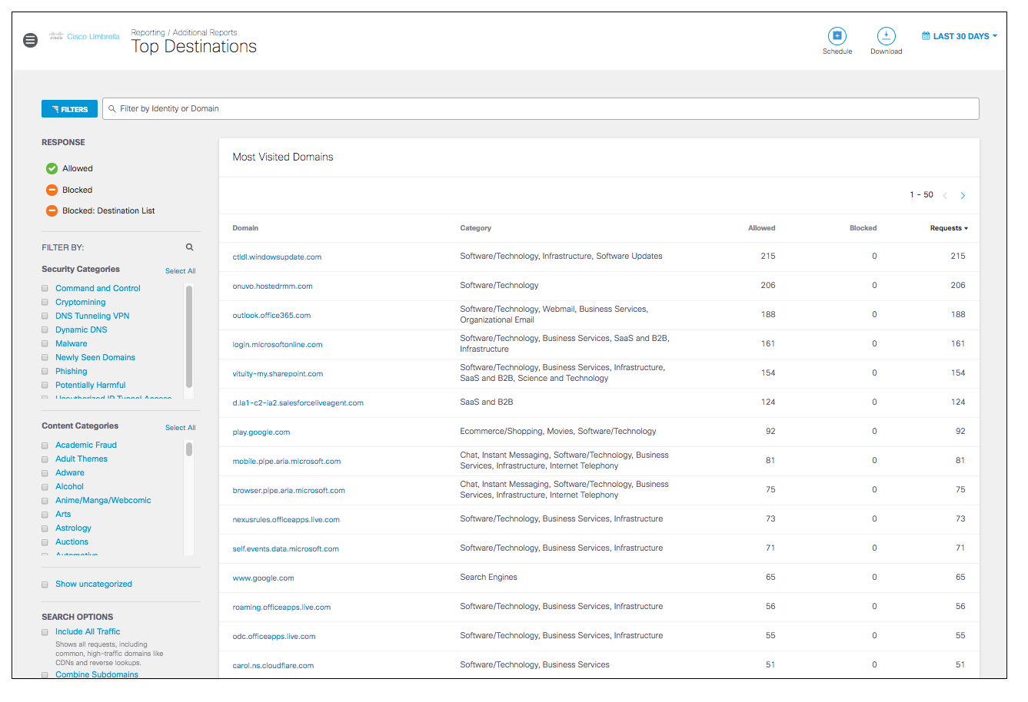This screenshot has width=1028, height=702.
Task: Check the Alcohol checkbox
Action: pyautogui.click(x=45, y=486)
